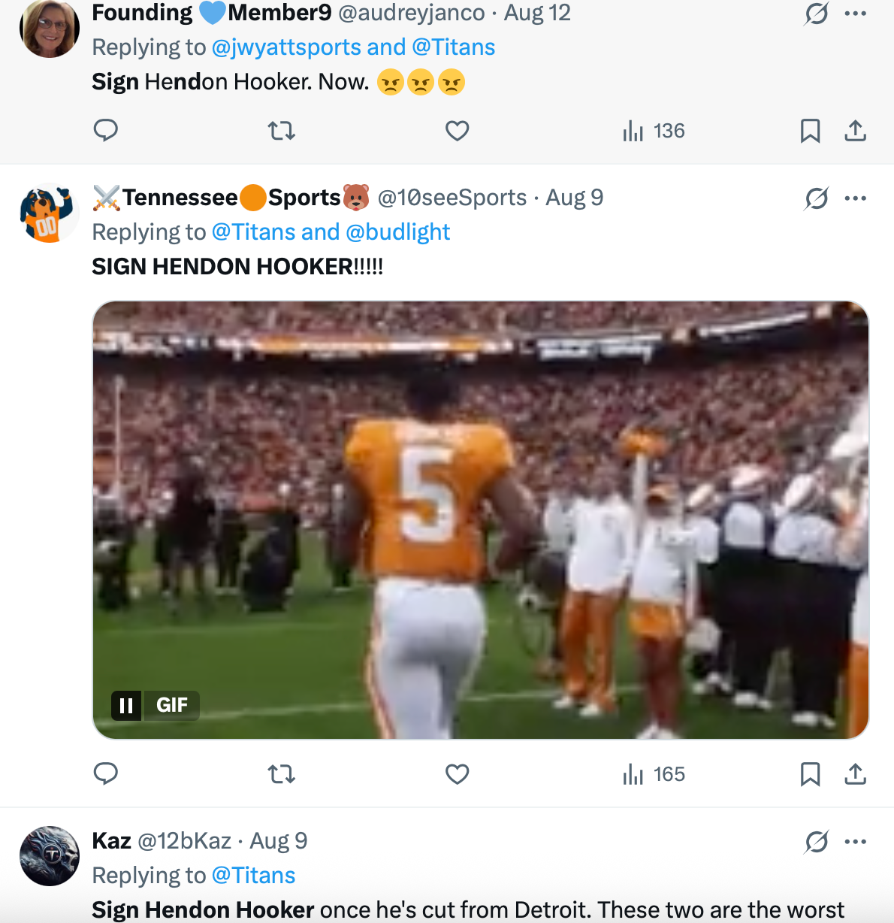Toggle the like heart on 10seeSports' tweet
The width and height of the screenshot is (894, 923).
[457, 773]
